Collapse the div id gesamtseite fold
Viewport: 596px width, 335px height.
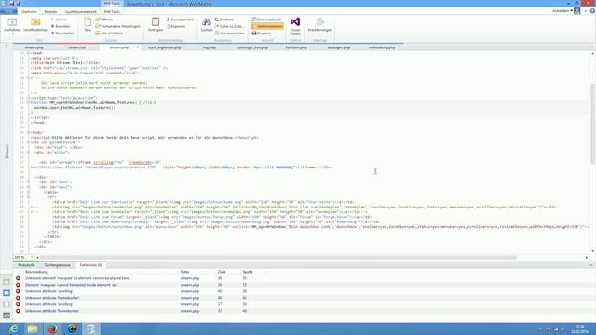pyautogui.click(x=28, y=142)
